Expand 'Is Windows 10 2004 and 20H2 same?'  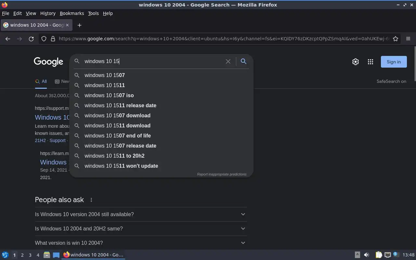[x=141, y=228]
